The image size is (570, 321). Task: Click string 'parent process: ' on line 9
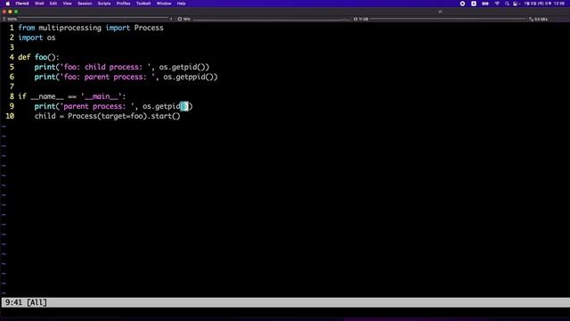pyautogui.click(x=97, y=107)
